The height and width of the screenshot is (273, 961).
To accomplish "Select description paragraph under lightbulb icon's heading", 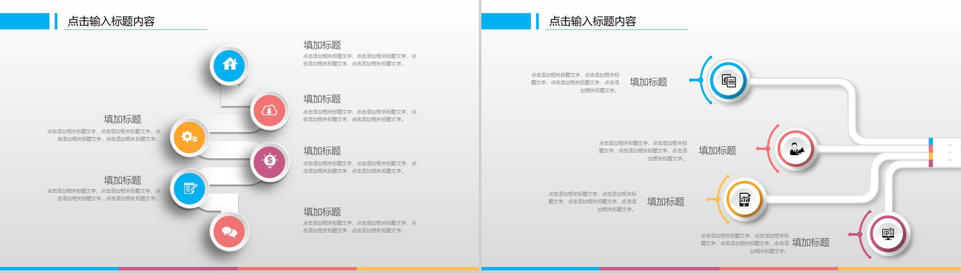I will pyautogui.click(x=360, y=167).
